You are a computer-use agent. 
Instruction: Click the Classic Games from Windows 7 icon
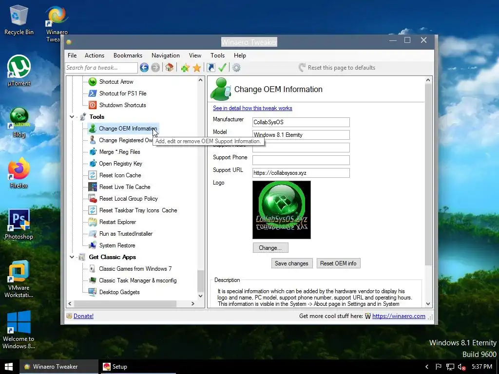click(92, 269)
